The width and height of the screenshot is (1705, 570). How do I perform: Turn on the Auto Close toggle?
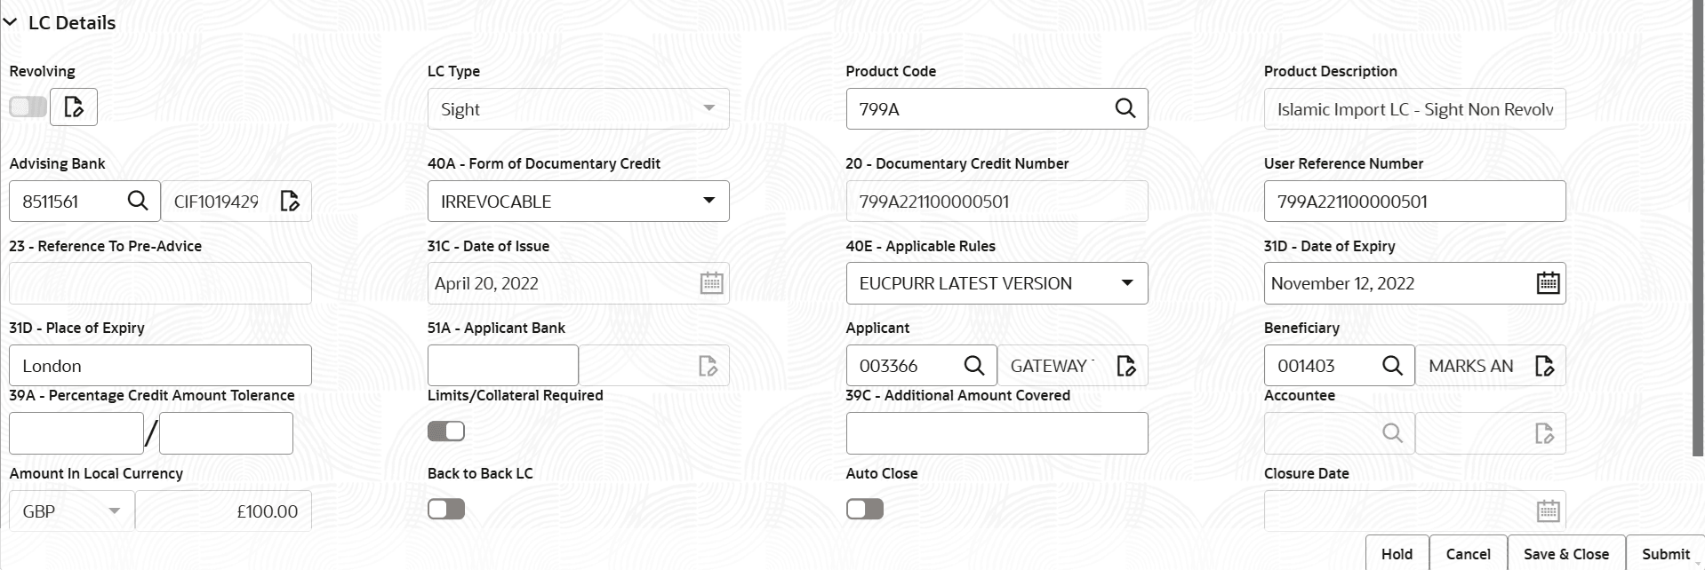pos(864,509)
